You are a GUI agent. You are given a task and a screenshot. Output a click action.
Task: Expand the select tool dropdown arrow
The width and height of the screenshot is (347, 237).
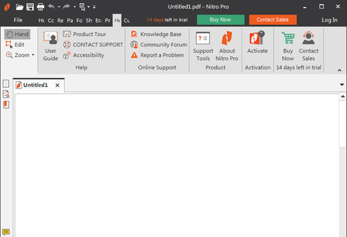click(x=88, y=7)
